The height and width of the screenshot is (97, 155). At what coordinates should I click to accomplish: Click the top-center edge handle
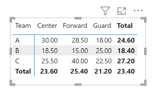78,18
